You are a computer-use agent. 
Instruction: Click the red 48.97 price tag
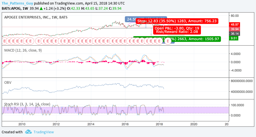tap(235, 24)
